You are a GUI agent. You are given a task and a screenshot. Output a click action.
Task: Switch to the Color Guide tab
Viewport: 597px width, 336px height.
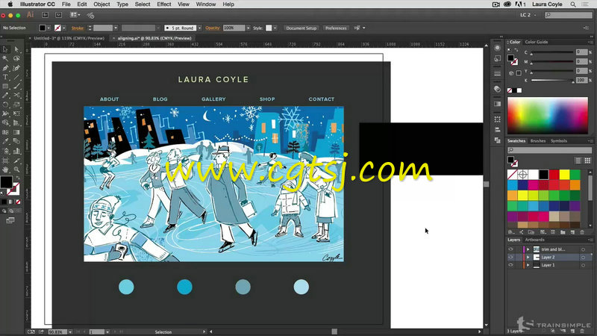pos(536,42)
